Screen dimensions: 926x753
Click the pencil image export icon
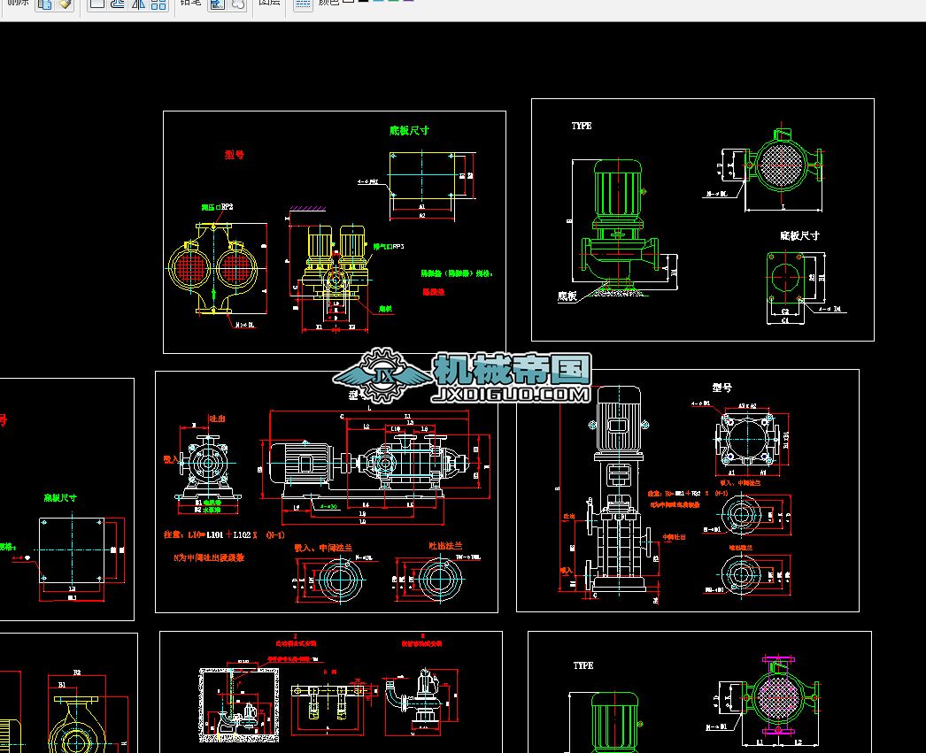coord(218,4)
